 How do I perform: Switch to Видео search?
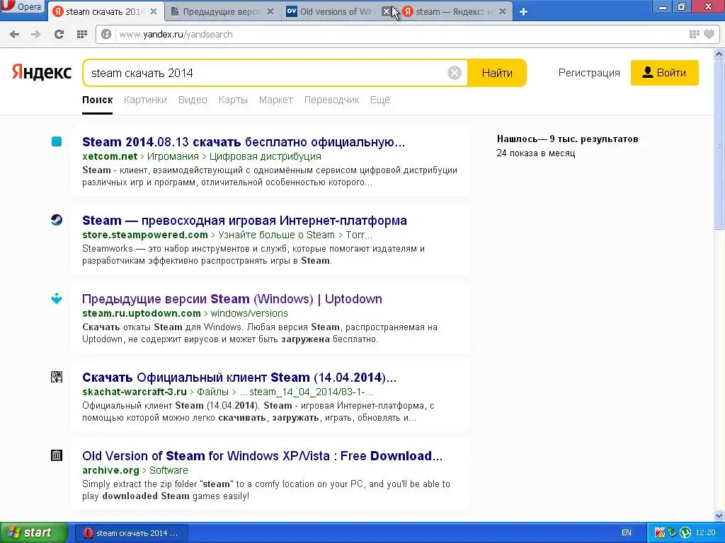193,100
